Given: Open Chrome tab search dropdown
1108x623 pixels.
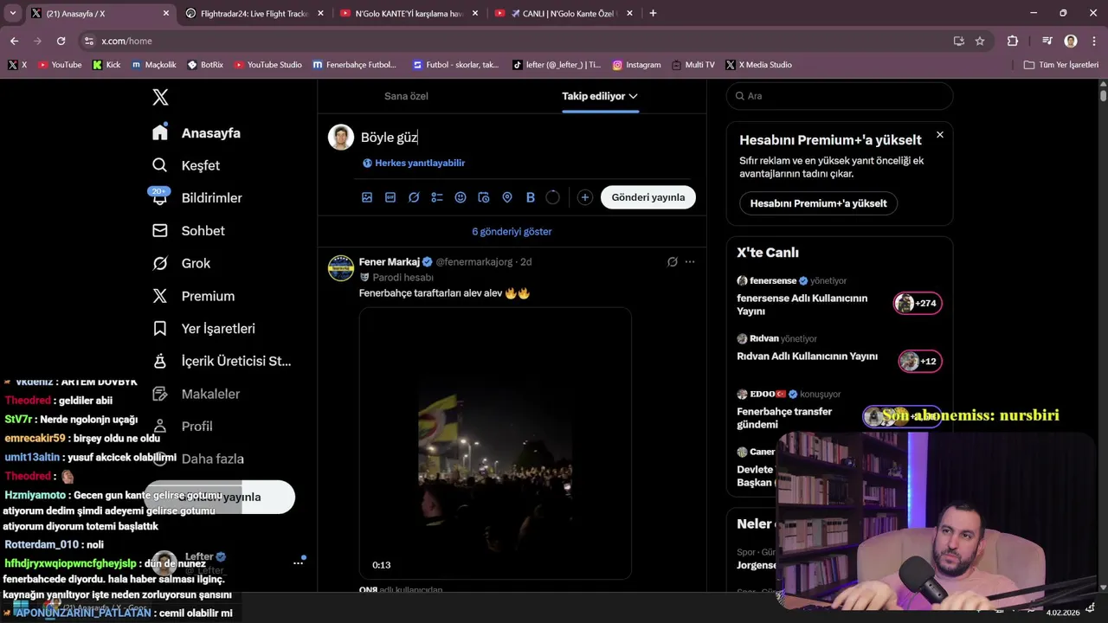Looking at the screenshot, I should (12, 13).
